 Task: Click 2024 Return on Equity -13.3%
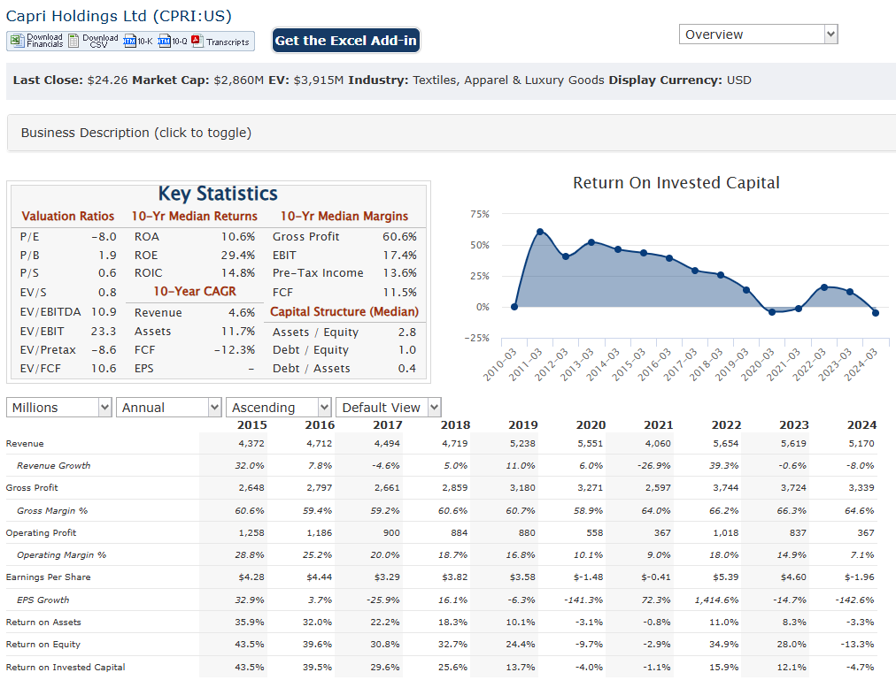[857, 645]
